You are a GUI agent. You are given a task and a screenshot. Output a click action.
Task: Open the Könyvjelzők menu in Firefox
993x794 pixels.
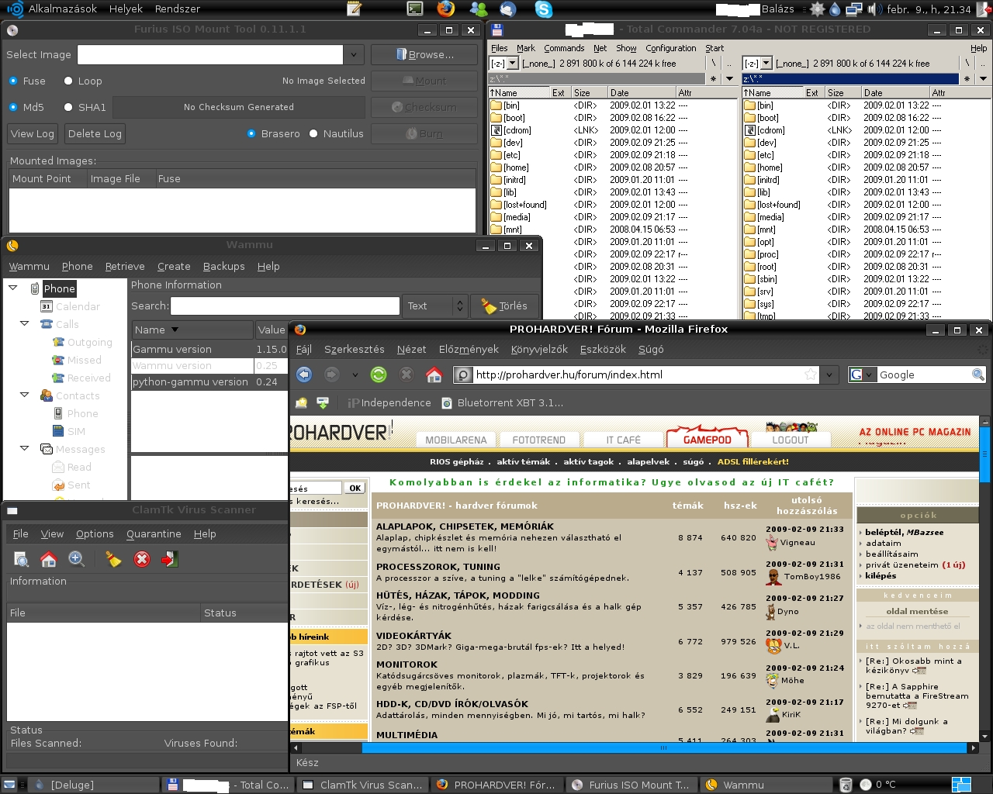(539, 350)
